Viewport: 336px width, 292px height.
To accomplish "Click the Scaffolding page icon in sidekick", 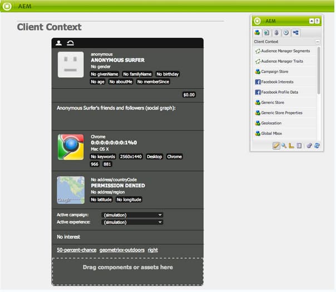I will [x=299, y=145].
